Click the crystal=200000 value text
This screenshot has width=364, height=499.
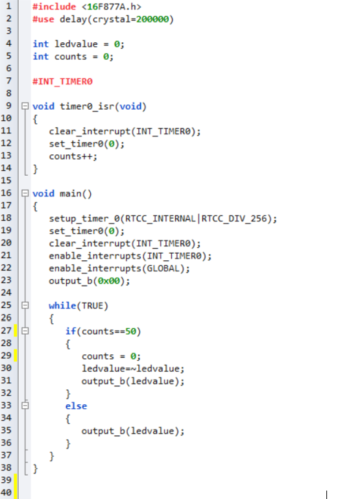click(x=130, y=19)
